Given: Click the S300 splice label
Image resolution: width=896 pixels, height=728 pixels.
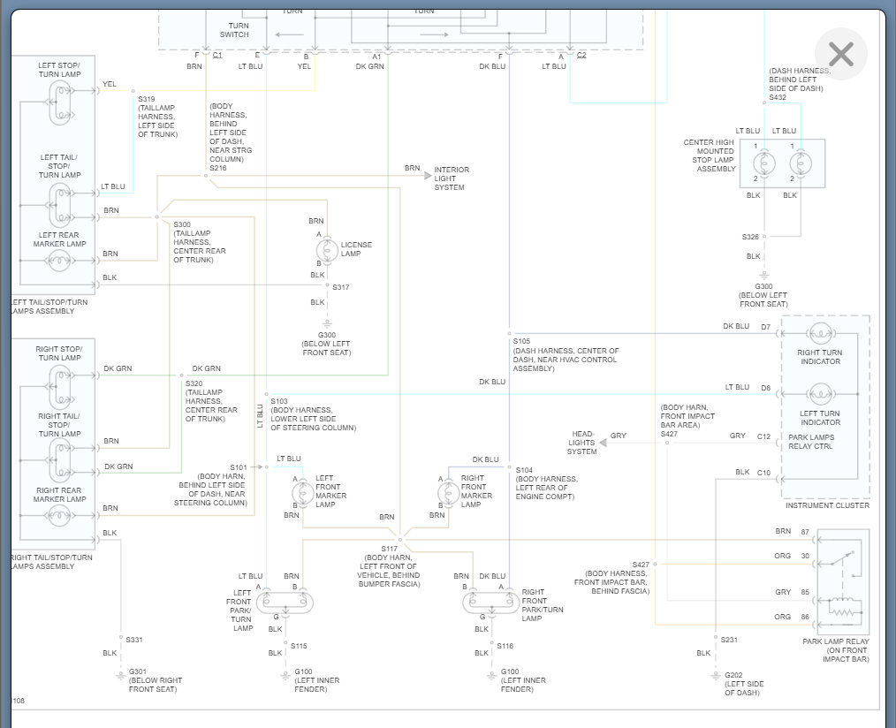Looking at the screenshot, I should tap(182, 224).
